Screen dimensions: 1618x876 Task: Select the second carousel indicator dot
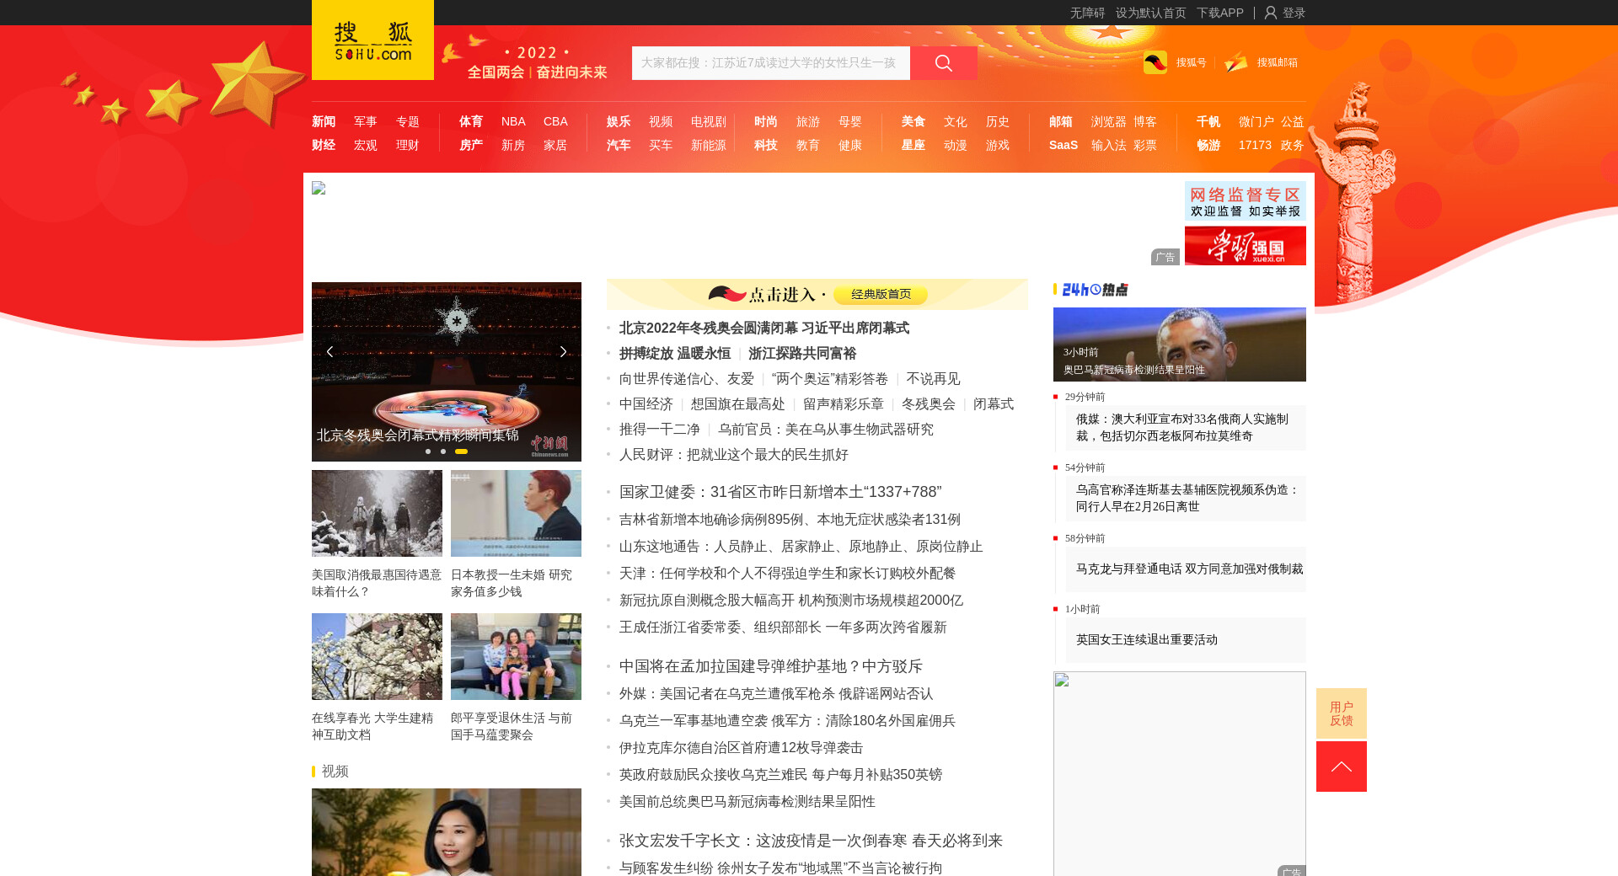(443, 451)
